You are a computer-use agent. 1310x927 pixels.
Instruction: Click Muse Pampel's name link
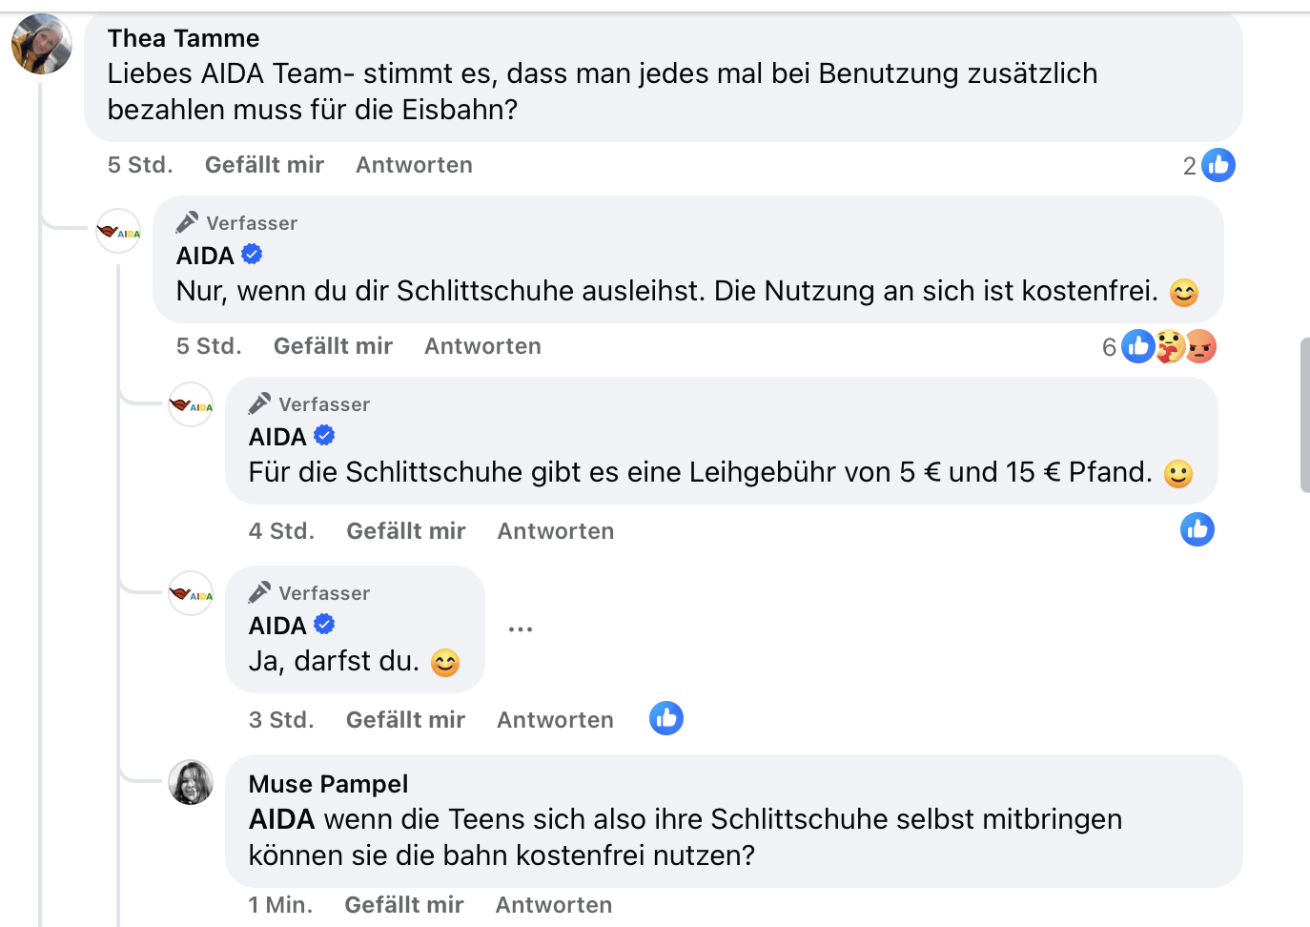[x=328, y=784]
